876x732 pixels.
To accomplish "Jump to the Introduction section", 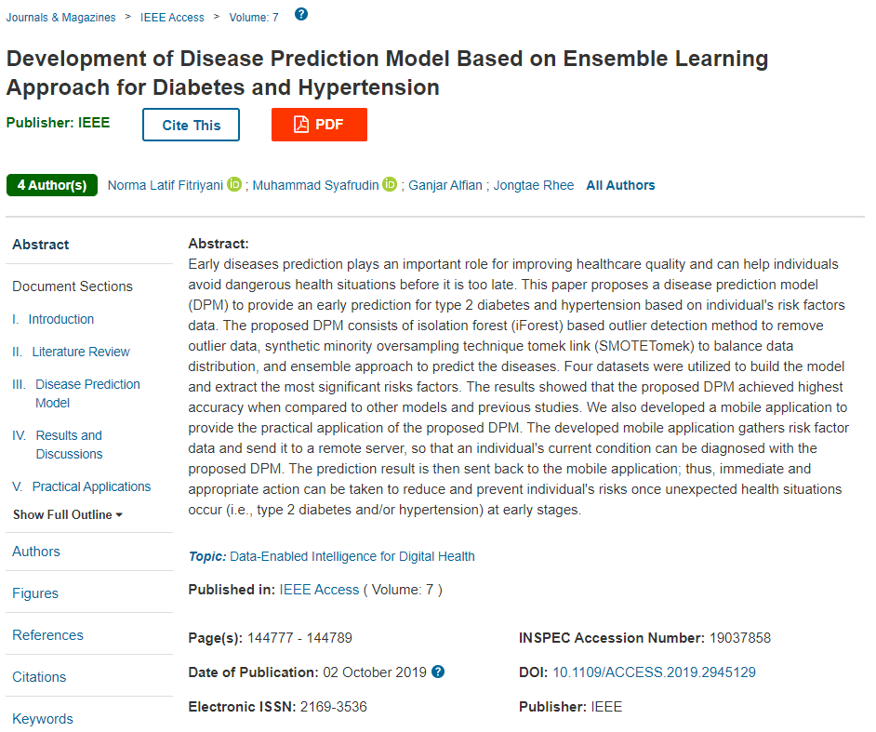I will [x=60, y=319].
